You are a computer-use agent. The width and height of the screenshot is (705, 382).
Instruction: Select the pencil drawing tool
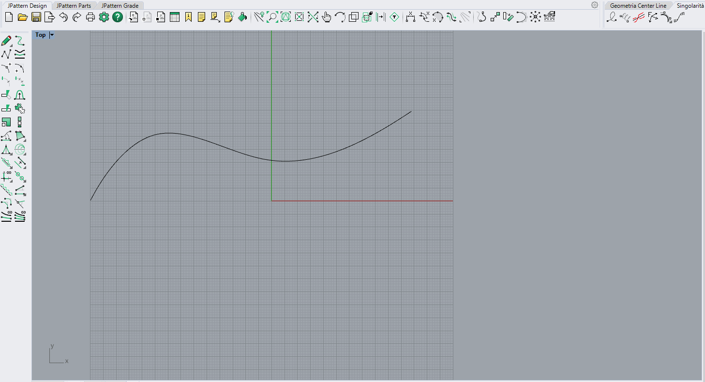[x=6, y=41]
